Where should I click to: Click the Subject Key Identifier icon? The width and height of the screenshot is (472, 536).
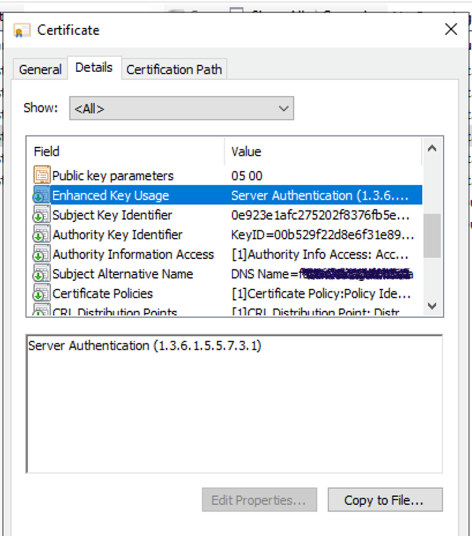tap(42, 215)
